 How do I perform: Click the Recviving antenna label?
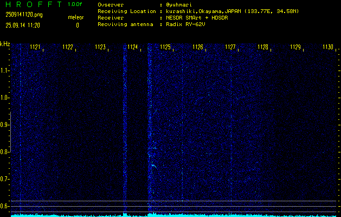coord(125,24)
